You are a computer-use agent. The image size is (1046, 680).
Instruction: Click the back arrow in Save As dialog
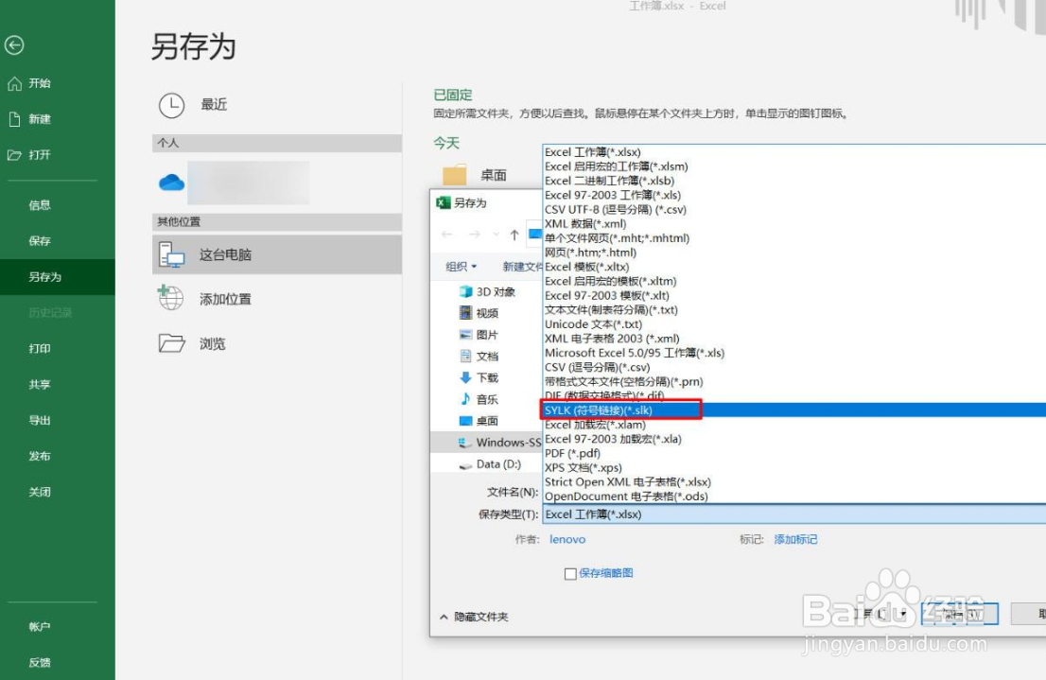[x=447, y=235]
